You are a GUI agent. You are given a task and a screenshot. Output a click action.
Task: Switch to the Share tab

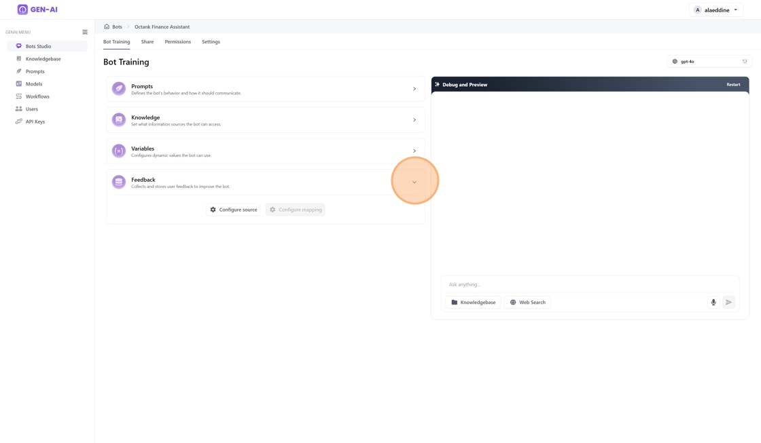147,42
